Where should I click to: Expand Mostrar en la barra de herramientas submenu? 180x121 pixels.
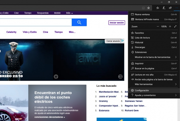154,57
